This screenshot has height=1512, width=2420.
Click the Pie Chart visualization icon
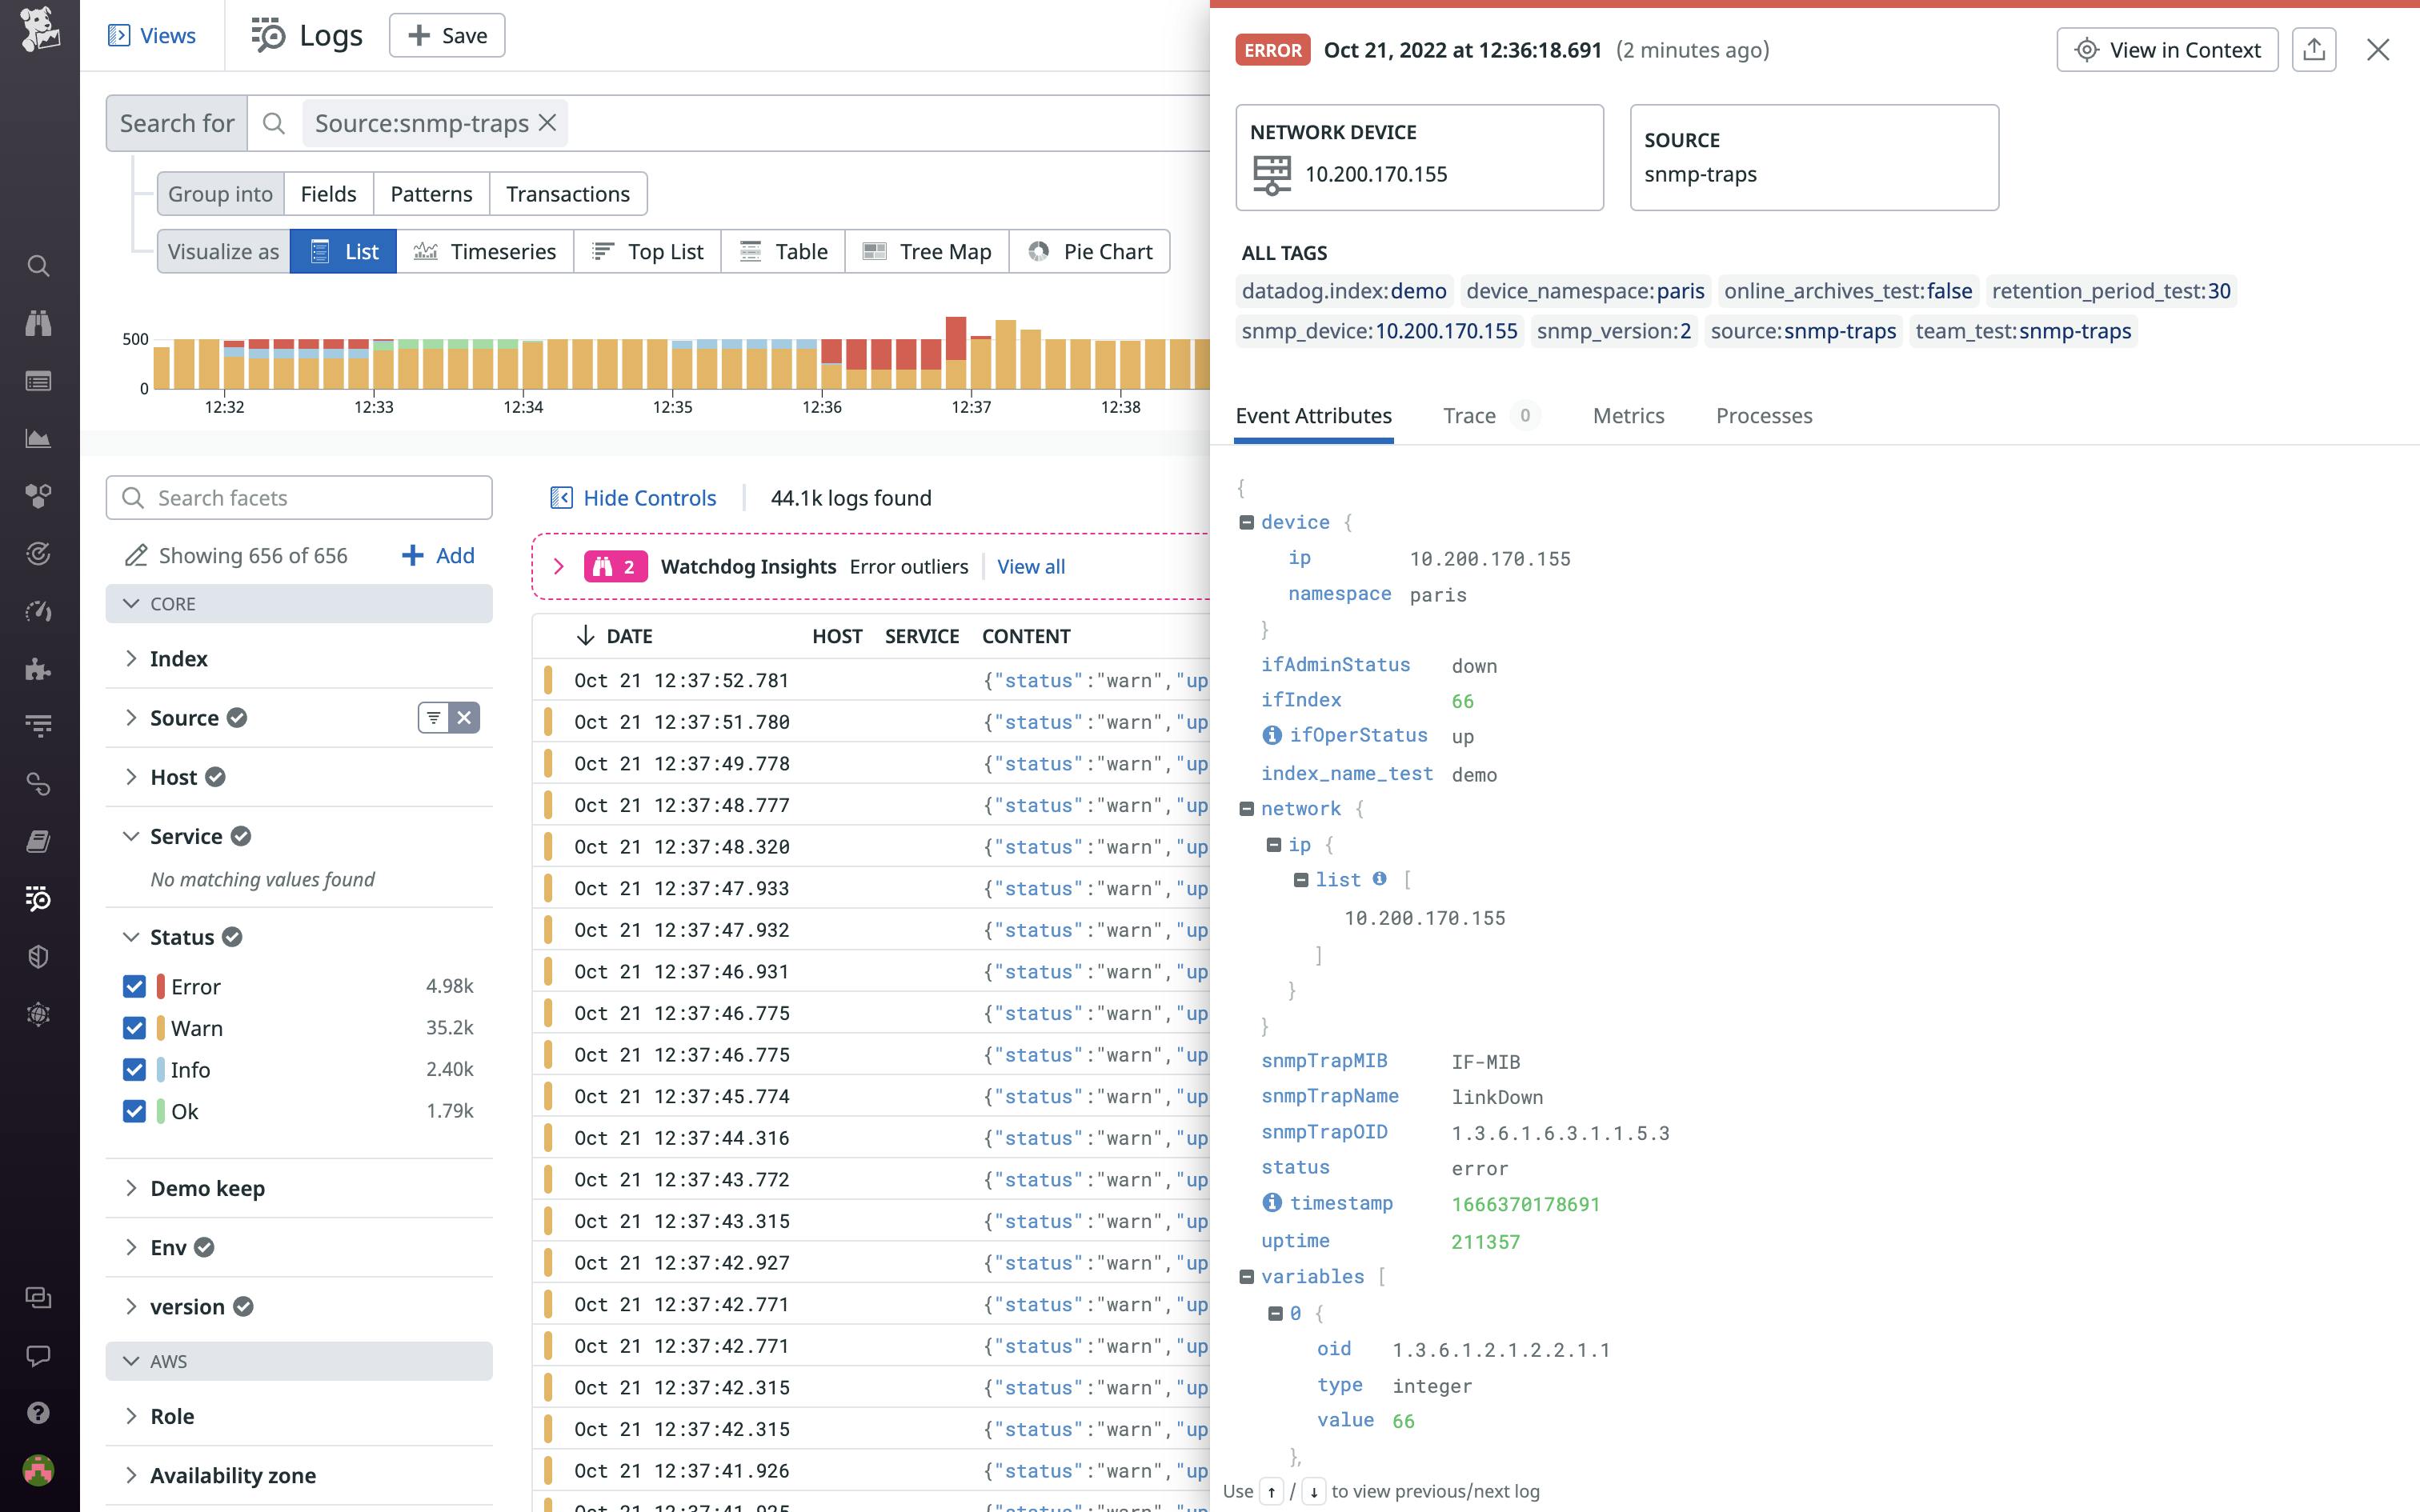pyautogui.click(x=1040, y=251)
